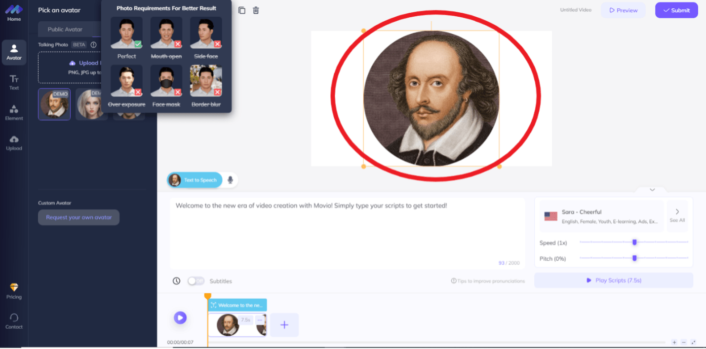The width and height of the screenshot is (706, 349).
Task: Open the Pricing page from the sidebar
Action: pos(14,291)
